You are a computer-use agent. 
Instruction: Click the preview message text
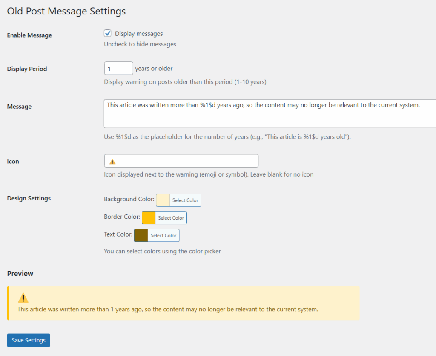167,309
